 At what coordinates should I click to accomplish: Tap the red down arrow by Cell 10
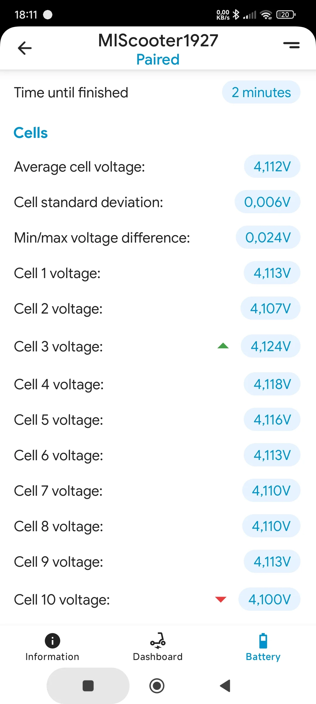click(x=221, y=599)
